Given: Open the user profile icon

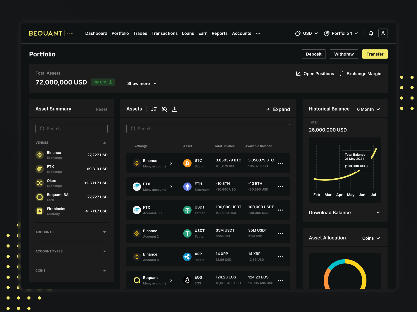Looking at the screenshot, I should pos(383,33).
